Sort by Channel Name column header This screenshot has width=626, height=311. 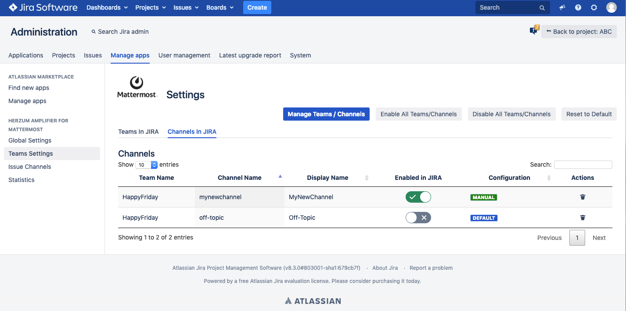(x=240, y=178)
